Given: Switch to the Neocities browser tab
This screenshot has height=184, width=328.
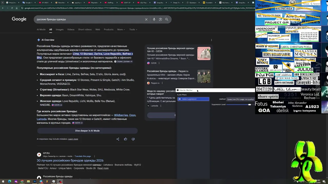Looking at the screenshot, I should pyautogui.click(x=61, y=3).
